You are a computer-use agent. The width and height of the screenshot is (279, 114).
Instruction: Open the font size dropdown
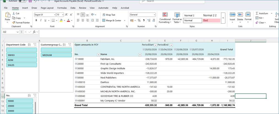pyautogui.click(x=63, y=15)
